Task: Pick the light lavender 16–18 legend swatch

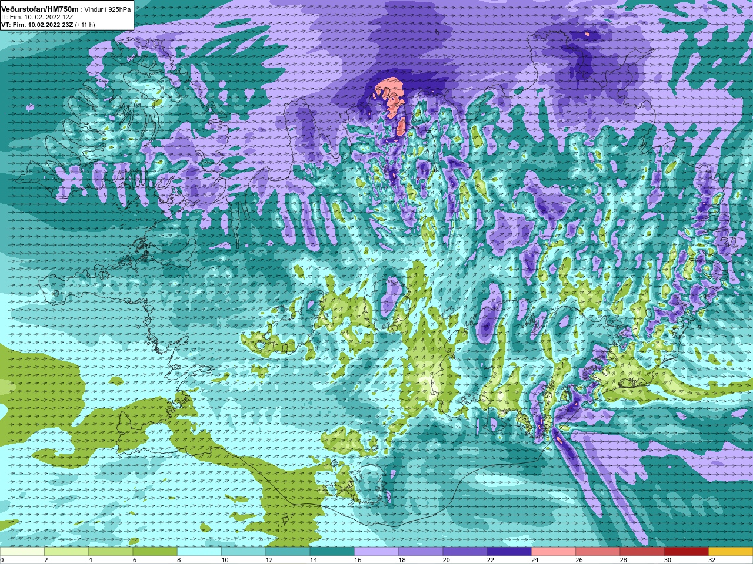Action: [376, 552]
